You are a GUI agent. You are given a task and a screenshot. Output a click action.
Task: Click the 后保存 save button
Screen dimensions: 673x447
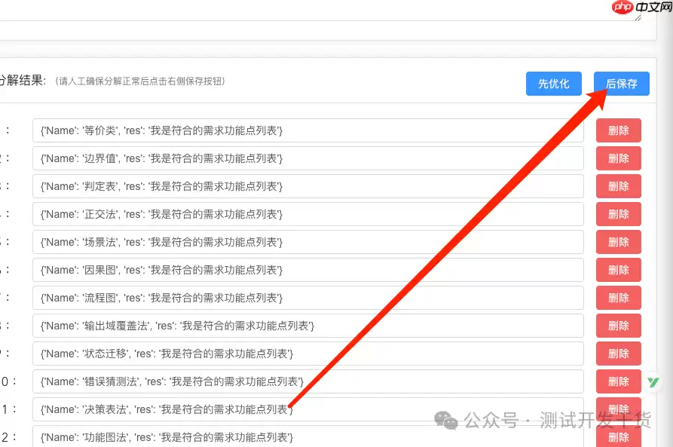point(621,84)
